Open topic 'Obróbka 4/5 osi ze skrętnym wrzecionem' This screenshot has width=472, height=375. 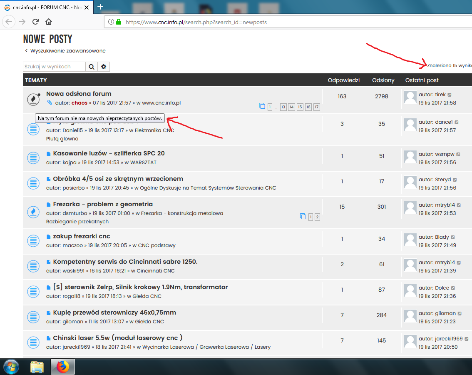coord(118,179)
